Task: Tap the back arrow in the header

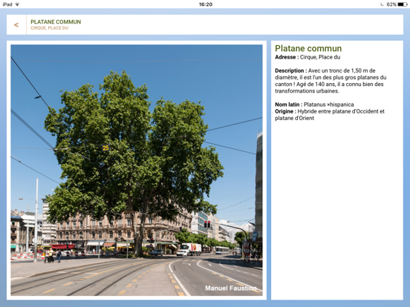Action: pyautogui.click(x=16, y=24)
